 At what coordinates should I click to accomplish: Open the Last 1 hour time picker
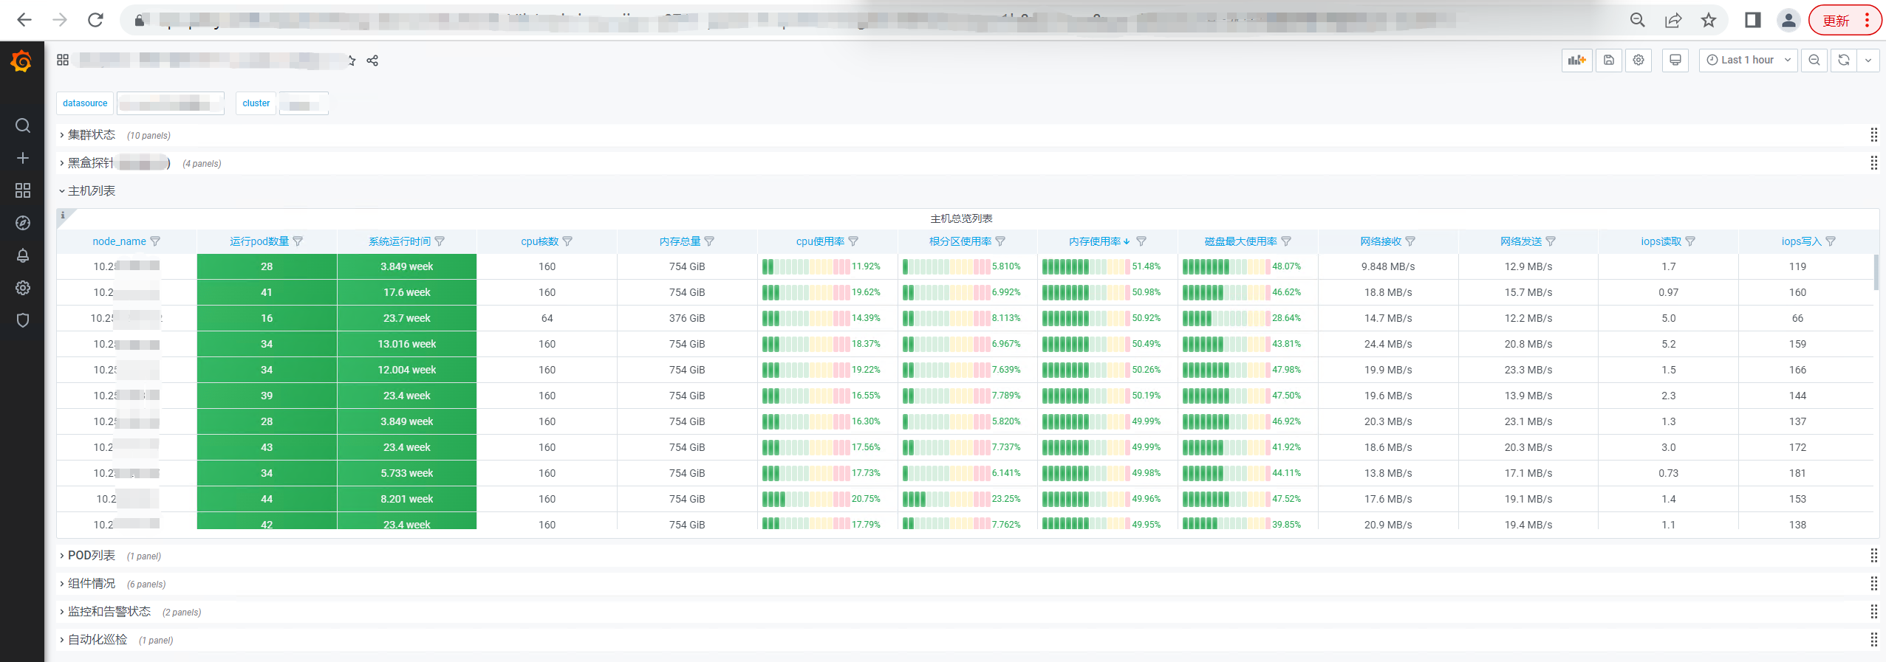coord(1749,60)
